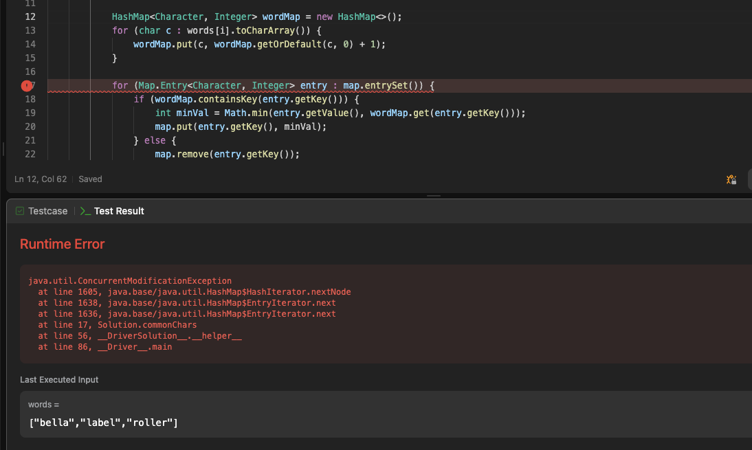This screenshot has height=450, width=752.
Task: Click the Runtime Error heading
Action: click(62, 244)
